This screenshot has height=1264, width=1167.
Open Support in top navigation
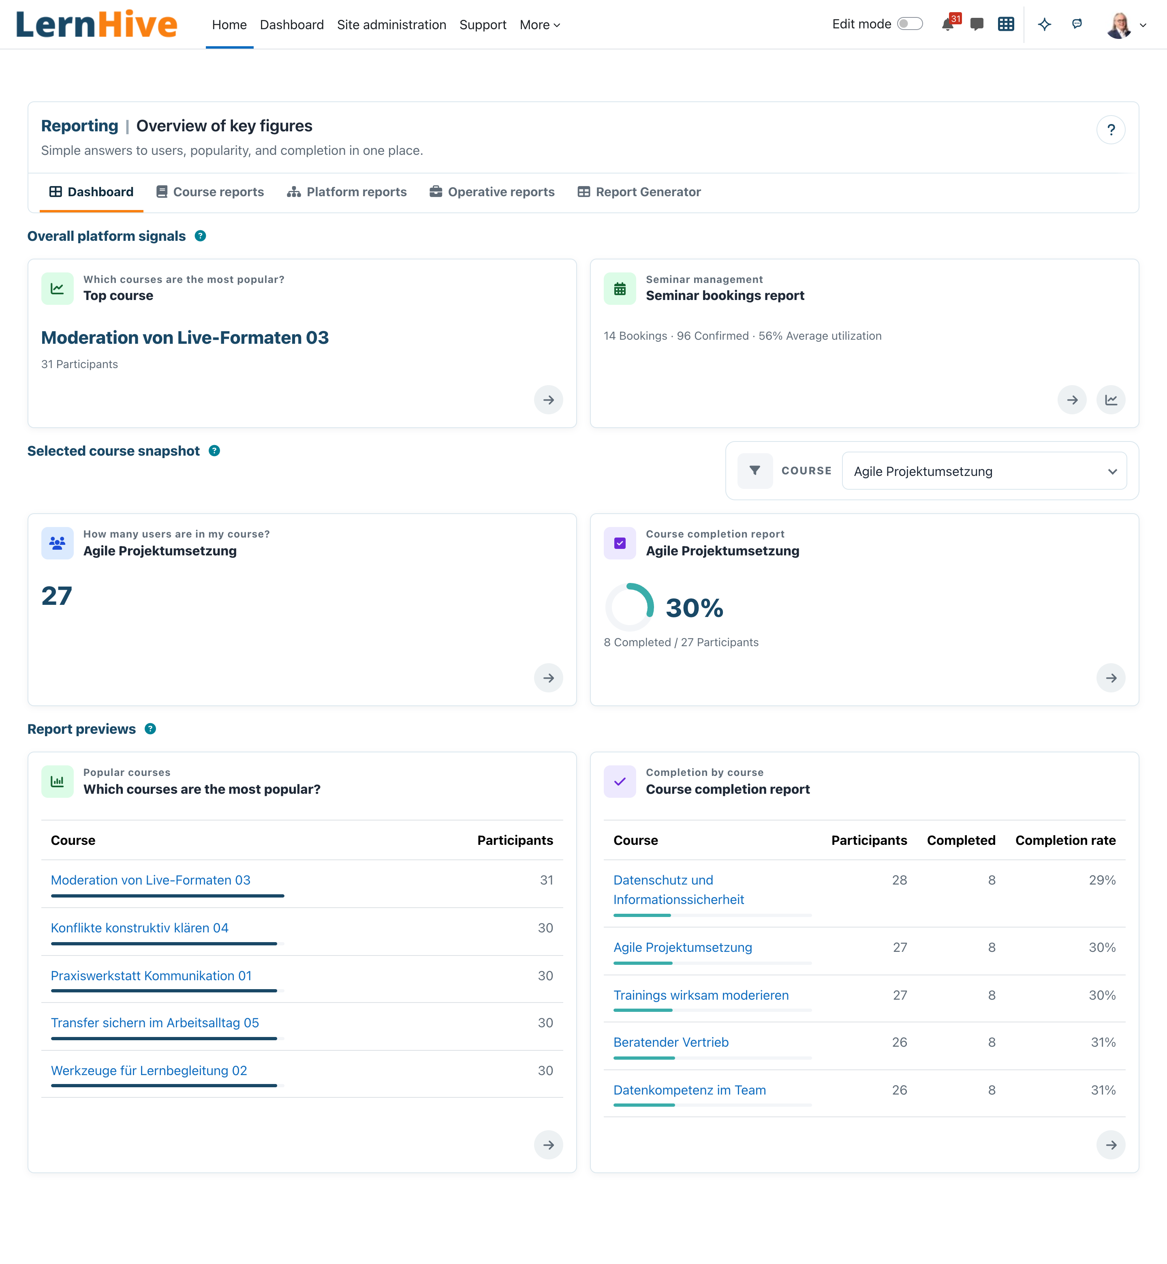(x=483, y=25)
